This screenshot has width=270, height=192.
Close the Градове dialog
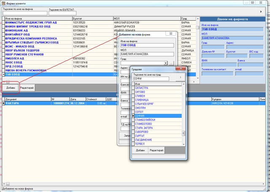tap(181, 69)
